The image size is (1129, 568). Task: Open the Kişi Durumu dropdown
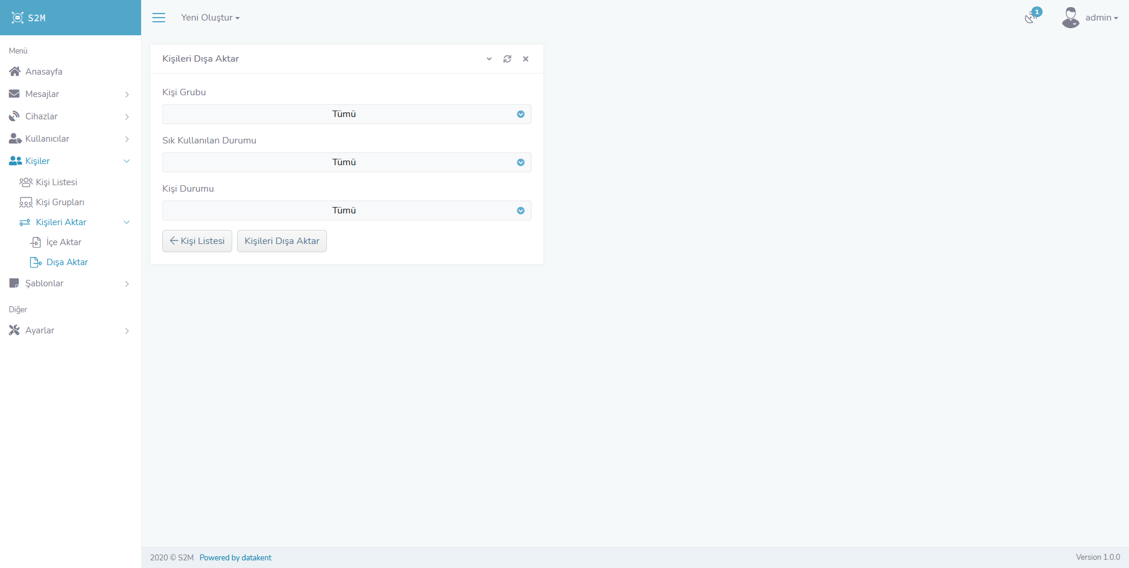[346, 211]
